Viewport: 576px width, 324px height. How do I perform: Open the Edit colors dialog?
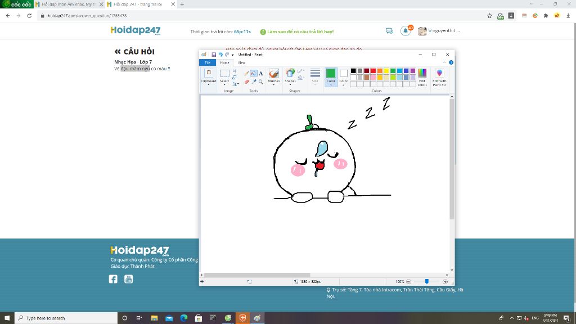point(422,78)
